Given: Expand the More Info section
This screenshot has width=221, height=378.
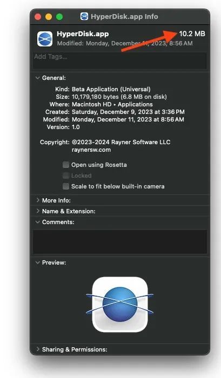Looking at the screenshot, I should coord(38,200).
